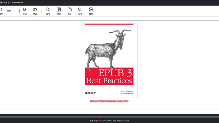Open the 목차 table of contents dropdown
219x123 pixels.
13,11
